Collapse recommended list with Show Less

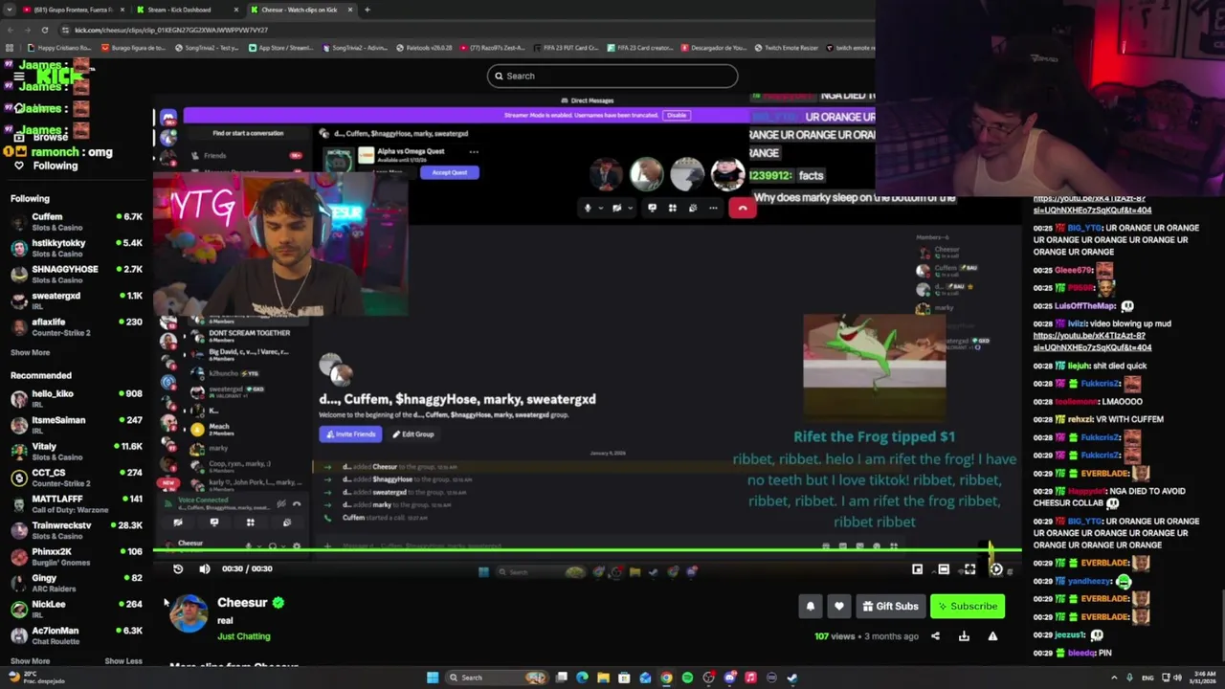[x=123, y=661]
